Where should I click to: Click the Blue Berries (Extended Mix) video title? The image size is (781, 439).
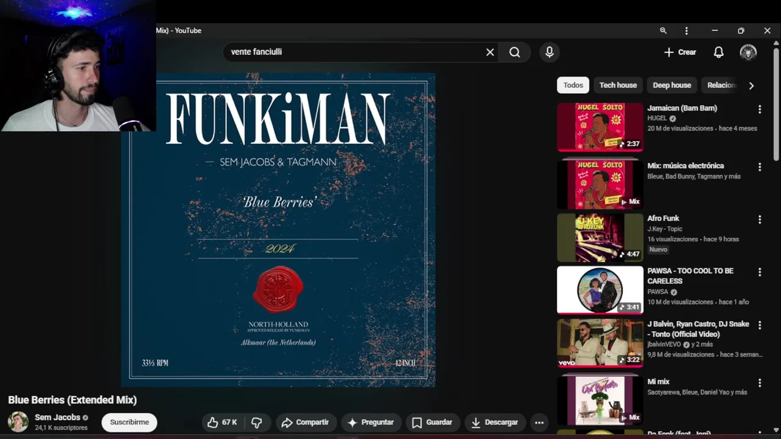tap(73, 400)
